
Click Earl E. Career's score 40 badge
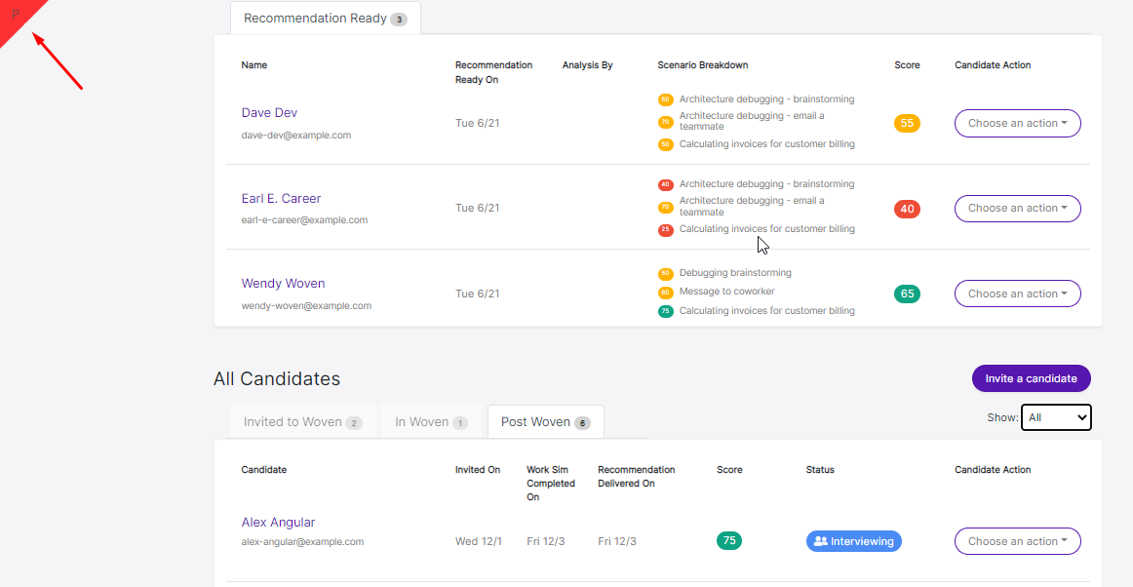point(907,210)
